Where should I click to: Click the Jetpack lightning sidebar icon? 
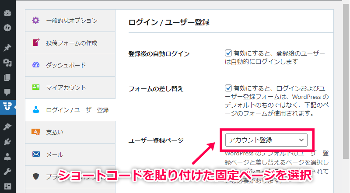click(7, 28)
